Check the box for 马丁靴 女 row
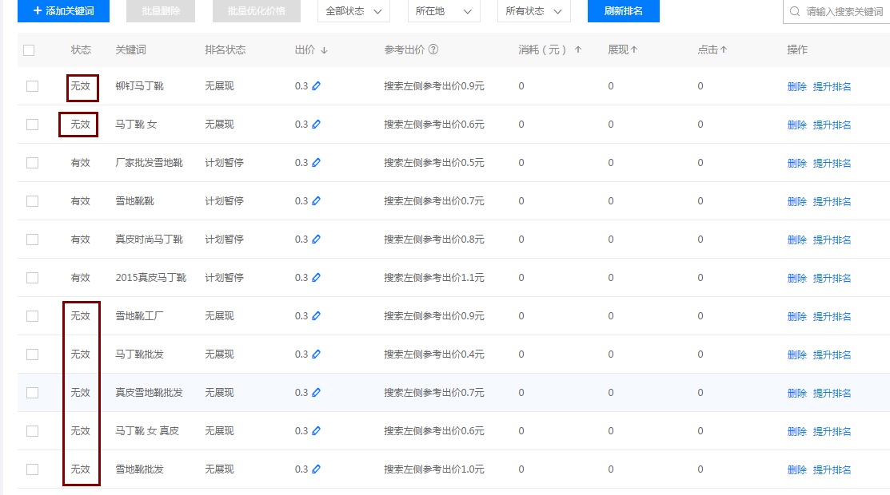Screen dimensions: 890x495 [32, 125]
